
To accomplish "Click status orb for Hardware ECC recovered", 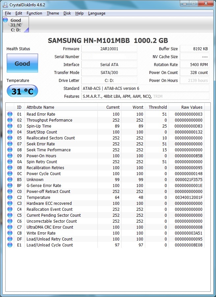I will [10, 203].
